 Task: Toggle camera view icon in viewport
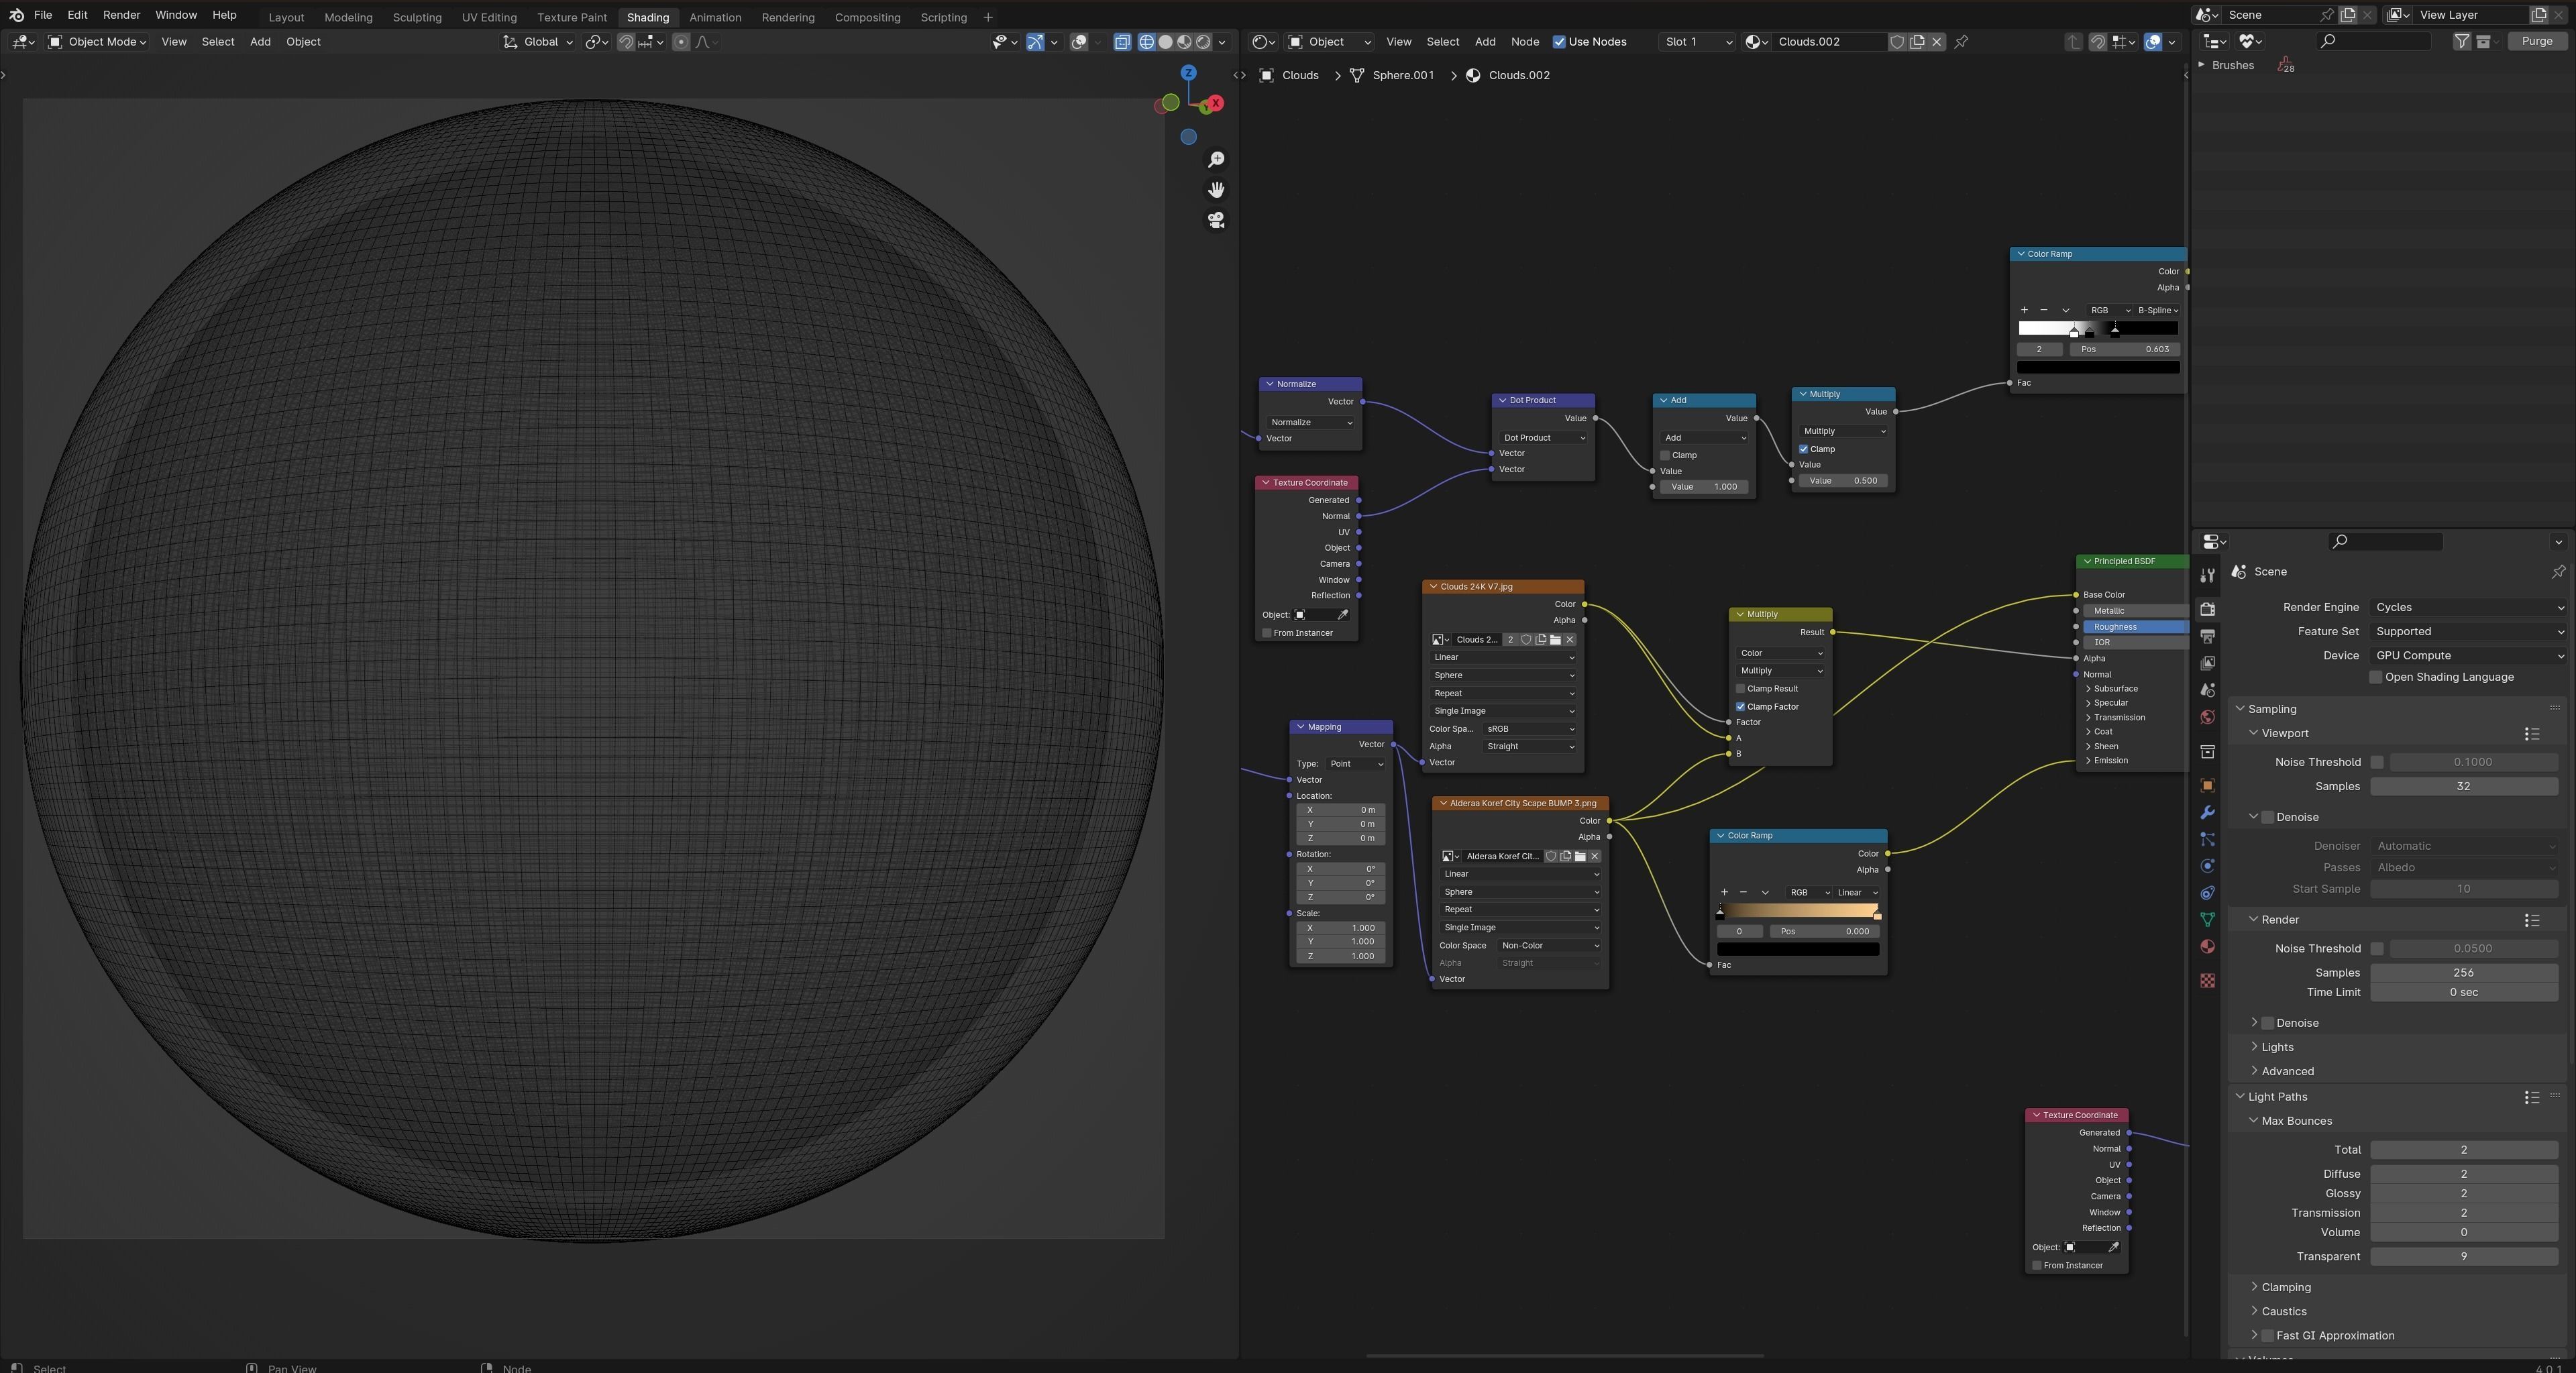point(1216,220)
